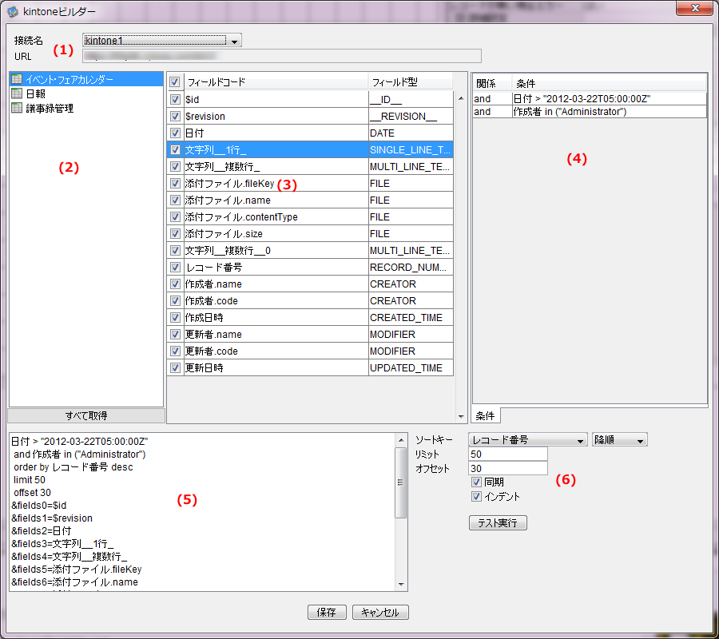Screen dimensions: 719x639
Task: Uncheck the レコード番号 field checkbox
Action: 176,267
